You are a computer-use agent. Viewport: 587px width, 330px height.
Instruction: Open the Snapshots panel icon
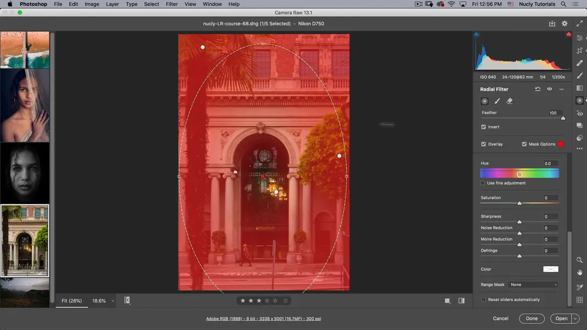pos(579,125)
